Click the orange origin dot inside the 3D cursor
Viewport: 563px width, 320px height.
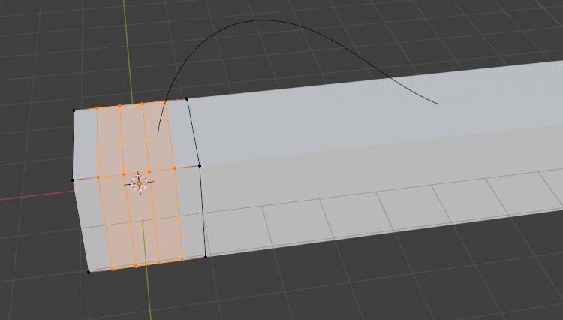(x=140, y=183)
